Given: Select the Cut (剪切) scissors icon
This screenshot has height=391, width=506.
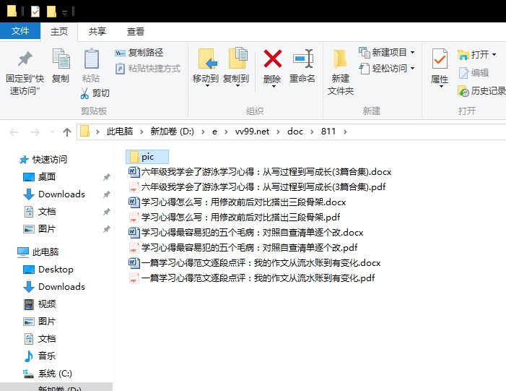Looking at the screenshot, I should click(84, 93).
